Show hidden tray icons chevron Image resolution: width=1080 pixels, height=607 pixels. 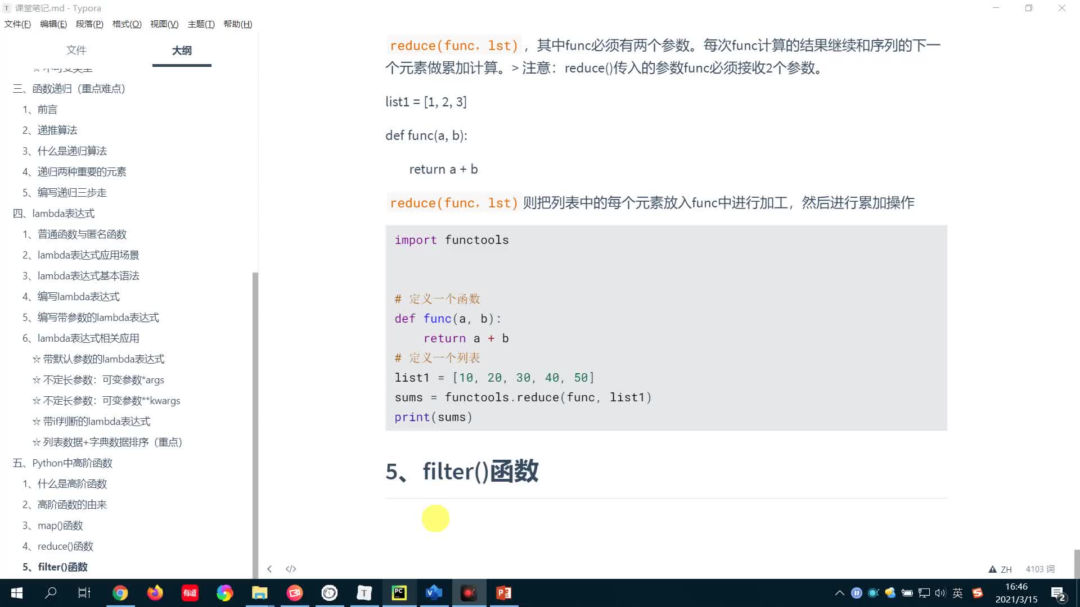tap(839, 593)
